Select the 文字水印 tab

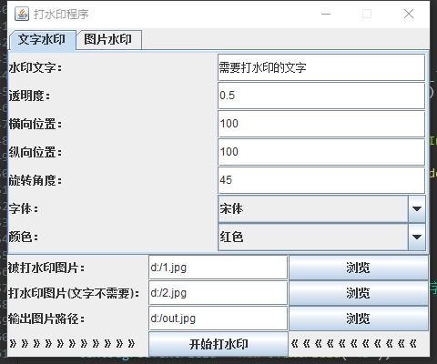[43, 40]
